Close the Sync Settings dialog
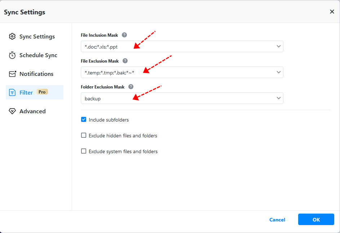 point(332,12)
